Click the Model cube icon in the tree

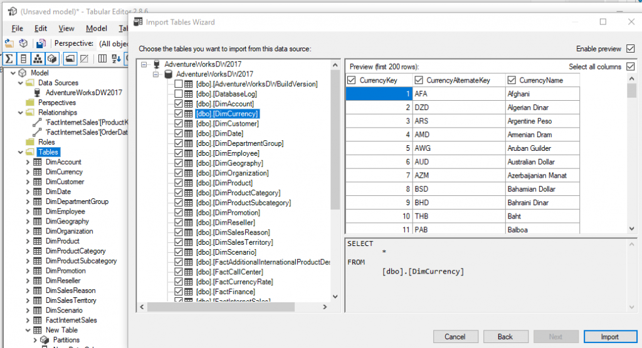click(23, 73)
